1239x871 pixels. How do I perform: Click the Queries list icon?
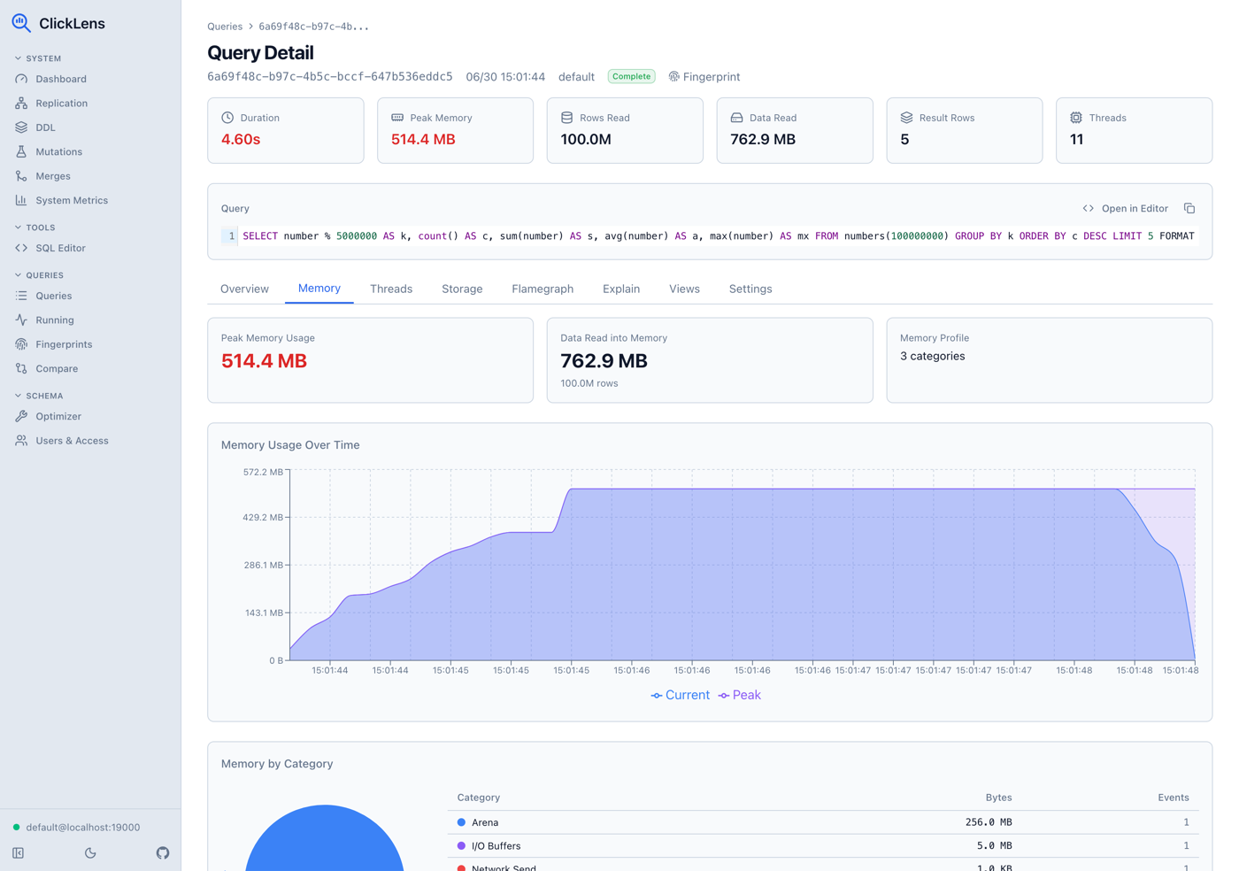[x=21, y=296]
